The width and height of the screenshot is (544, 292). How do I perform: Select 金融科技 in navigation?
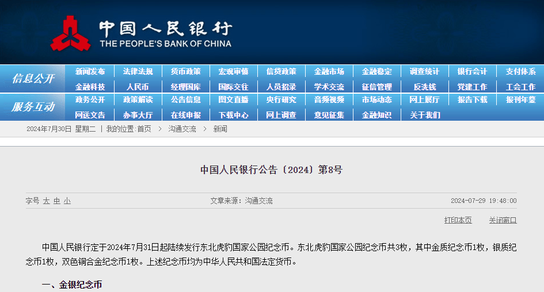click(x=90, y=87)
